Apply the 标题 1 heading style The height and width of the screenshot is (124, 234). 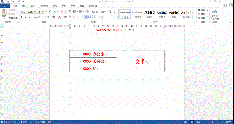pyautogui.click(x=149, y=14)
